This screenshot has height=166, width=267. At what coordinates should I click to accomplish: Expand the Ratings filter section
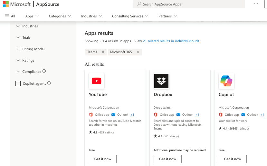(25, 60)
